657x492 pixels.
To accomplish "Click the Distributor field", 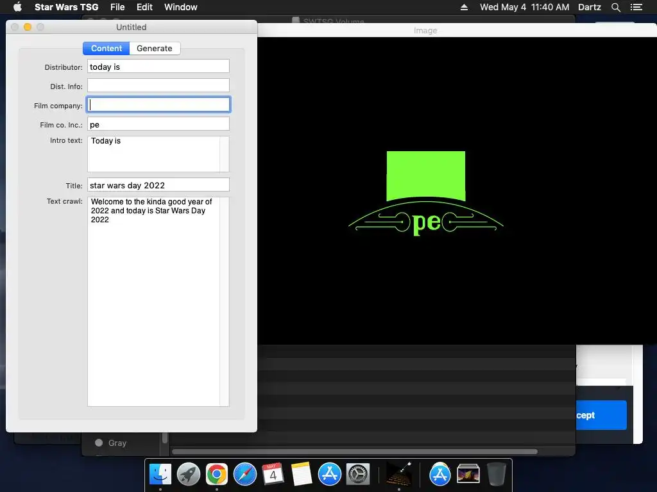I will tap(158, 67).
